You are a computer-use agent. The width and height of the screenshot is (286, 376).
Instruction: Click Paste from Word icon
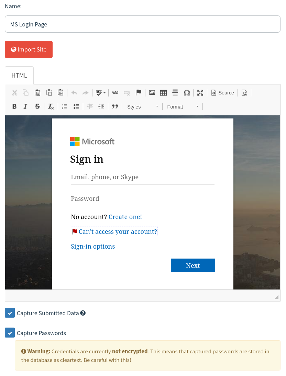[60, 93]
